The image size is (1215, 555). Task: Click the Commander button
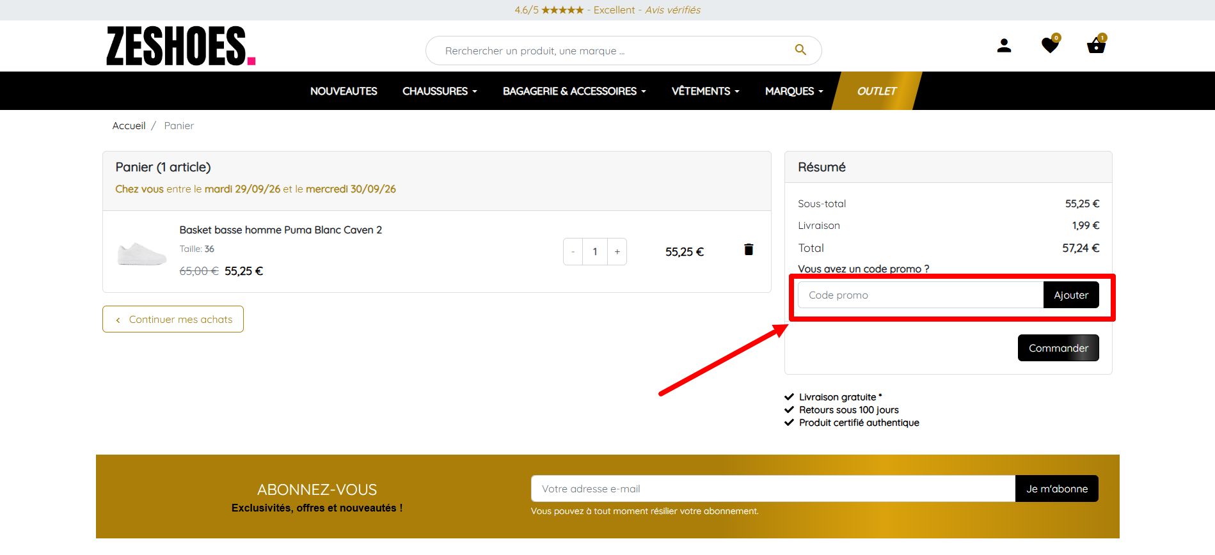1058,348
